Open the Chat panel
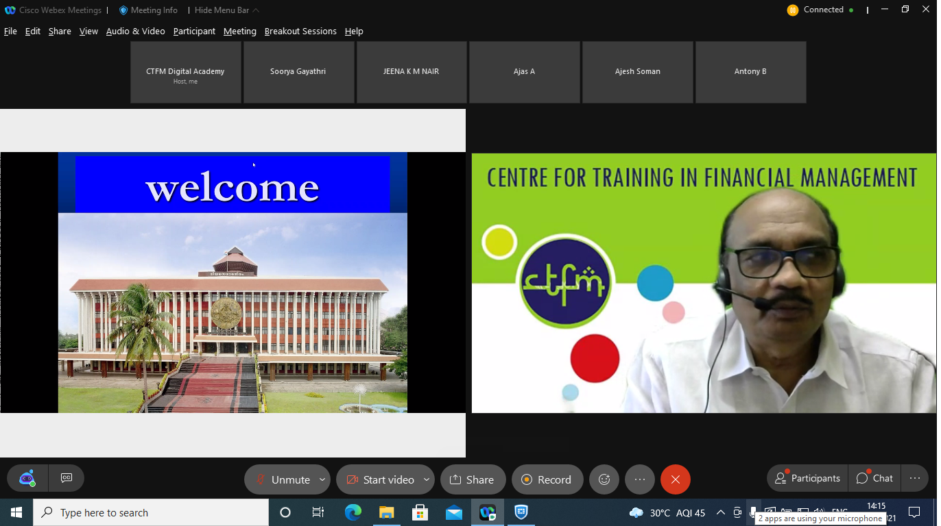Viewport: 941px width, 526px height. pos(874,478)
